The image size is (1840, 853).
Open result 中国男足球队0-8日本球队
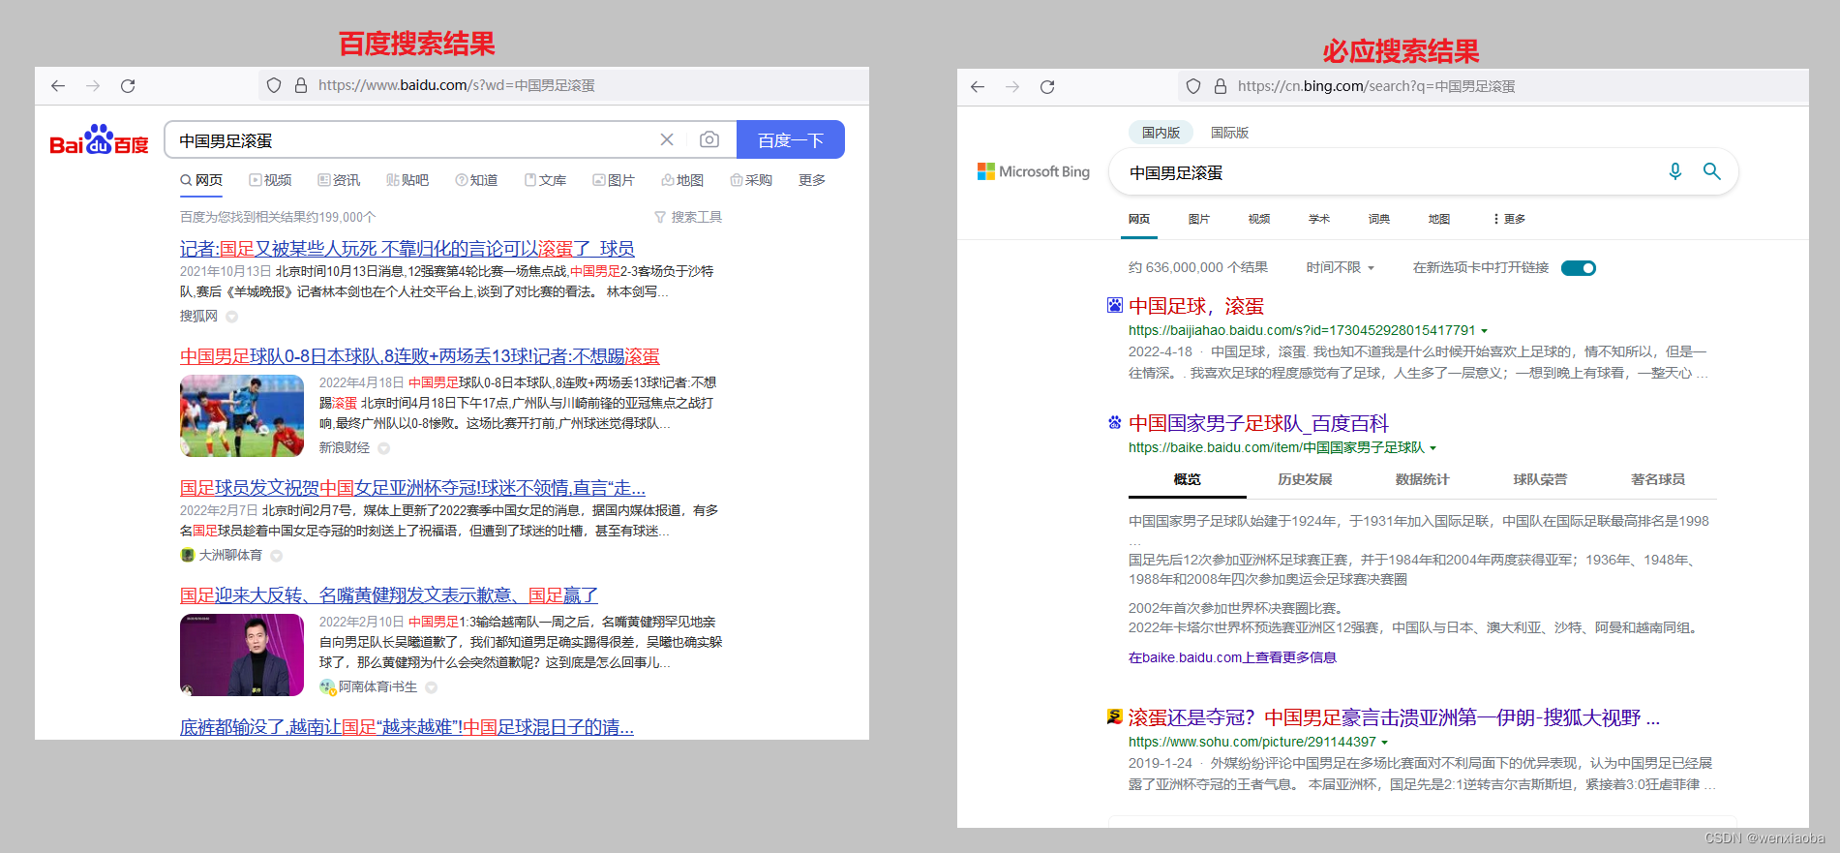tap(419, 356)
